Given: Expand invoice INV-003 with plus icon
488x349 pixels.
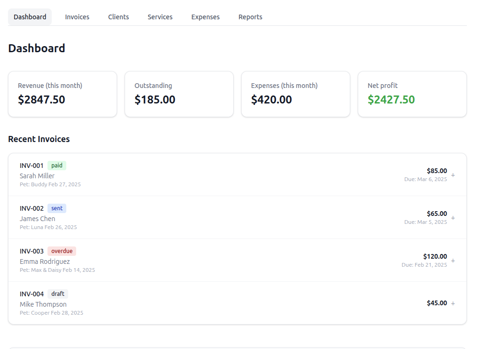Looking at the screenshot, I should [x=453, y=261].
